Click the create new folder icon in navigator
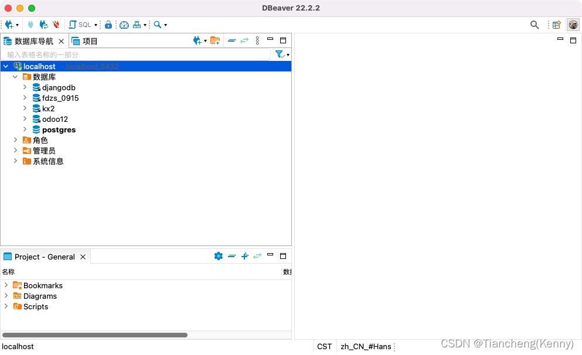This screenshot has width=582, height=355. pos(215,40)
